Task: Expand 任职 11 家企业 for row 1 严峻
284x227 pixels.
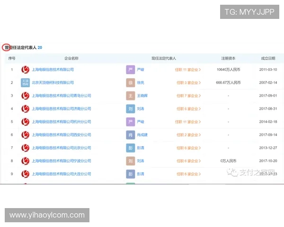Action: (188, 70)
